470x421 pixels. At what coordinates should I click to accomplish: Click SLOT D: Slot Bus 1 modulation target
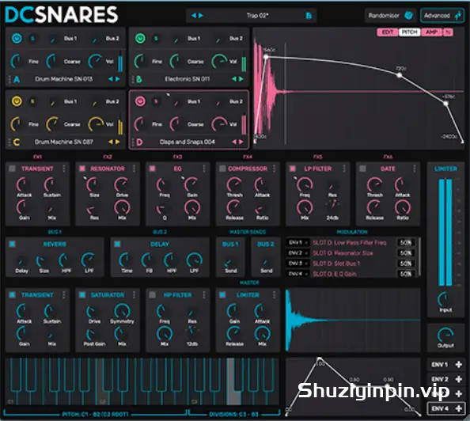coord(336,264)
